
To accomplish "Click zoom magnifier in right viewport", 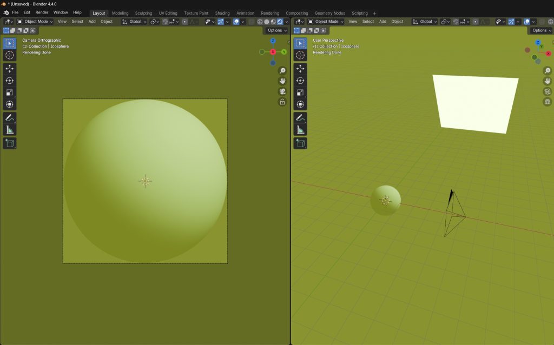I will tap(548, 71).
